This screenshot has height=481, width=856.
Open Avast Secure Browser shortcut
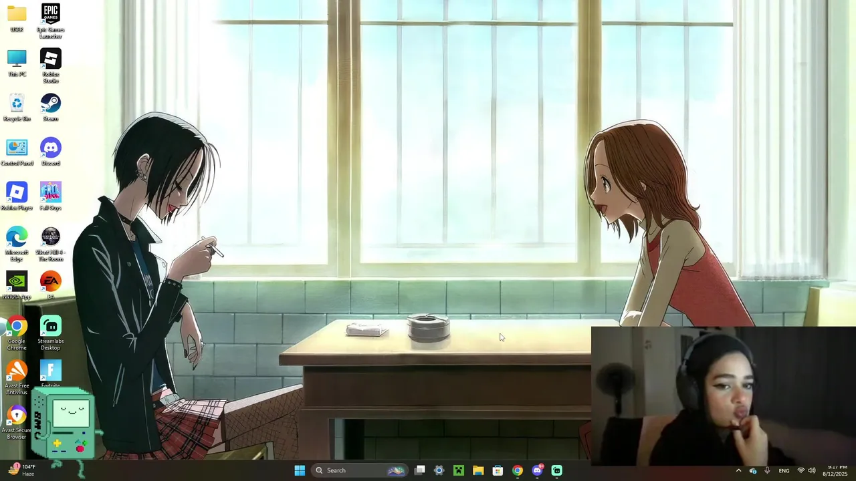17,423
